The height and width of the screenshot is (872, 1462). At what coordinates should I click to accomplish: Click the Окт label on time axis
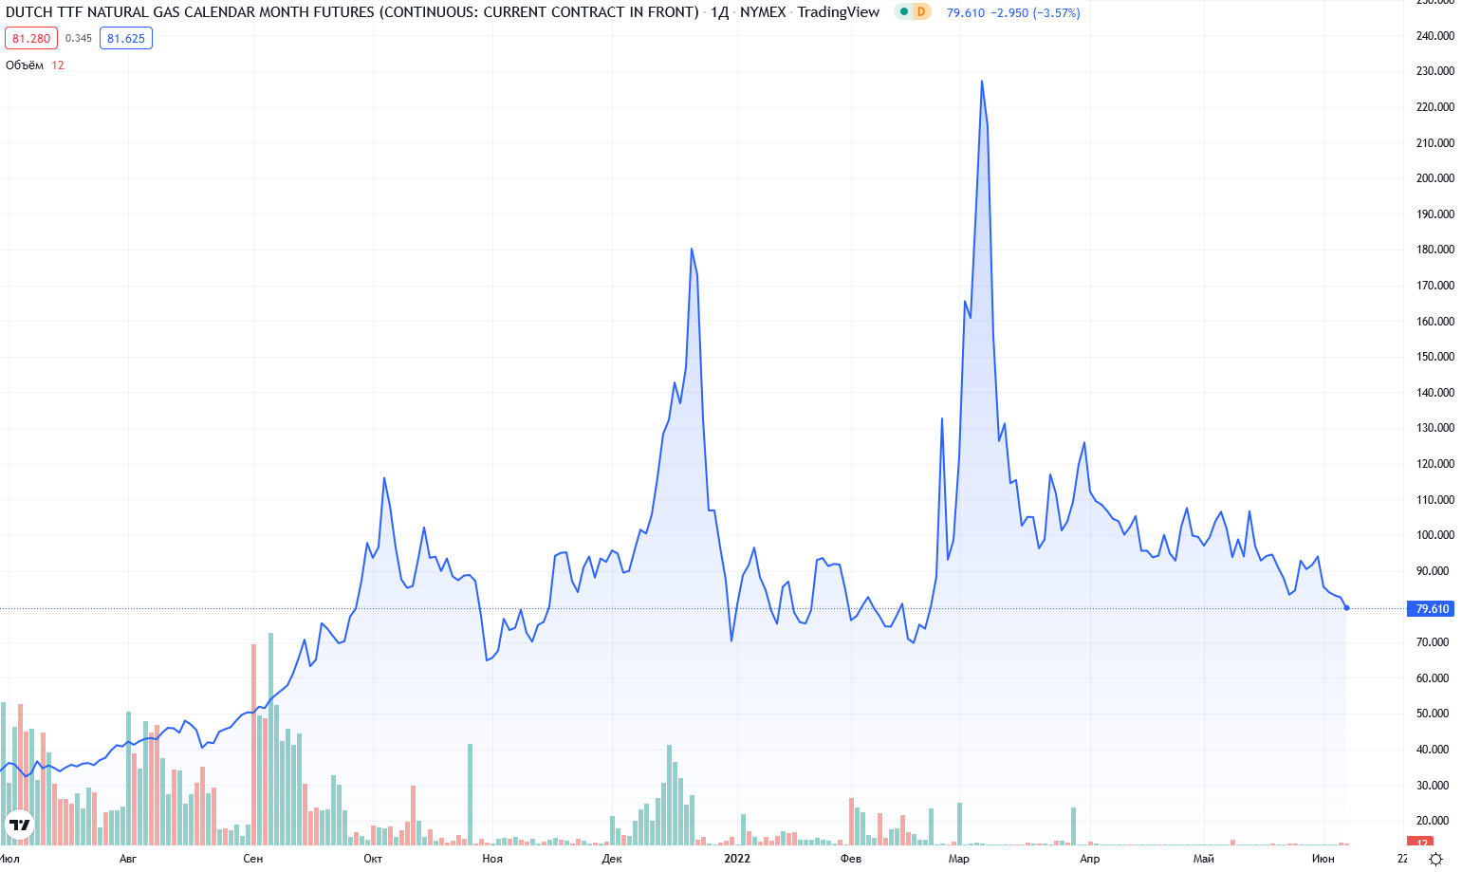click(373, 859)
